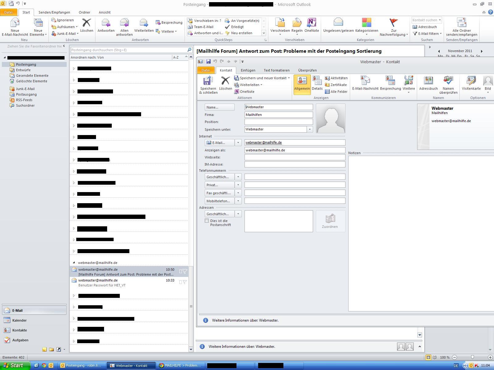Viewport: 494px width, 370px height.
Task: Switch to Senden/Empfangen ribbon tab
Action: (54, 12)
